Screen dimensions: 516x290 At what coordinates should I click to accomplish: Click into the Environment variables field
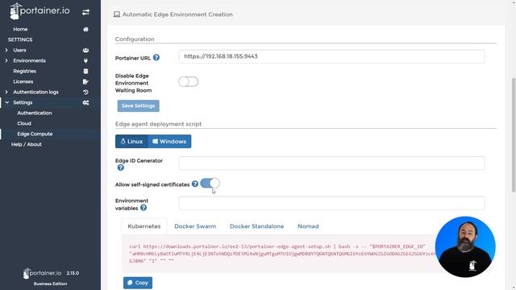pos(331,203)
